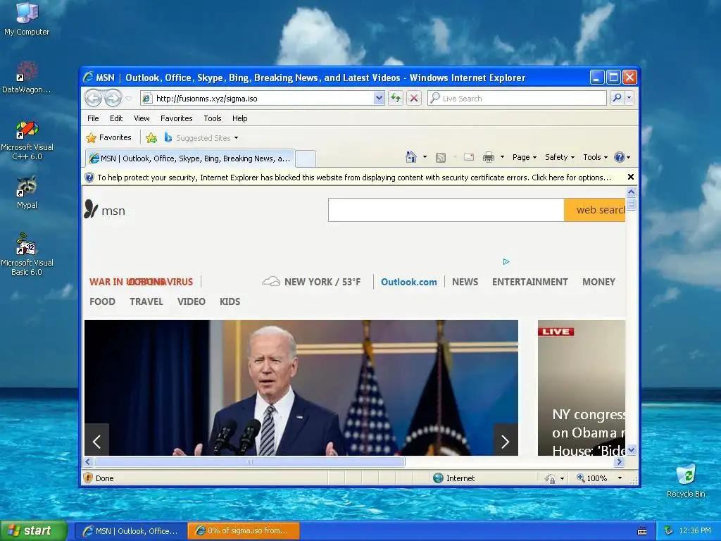Viewport: 721px width, 541px height.
Task: Print the page using printer icon
Action: point(489,157)
